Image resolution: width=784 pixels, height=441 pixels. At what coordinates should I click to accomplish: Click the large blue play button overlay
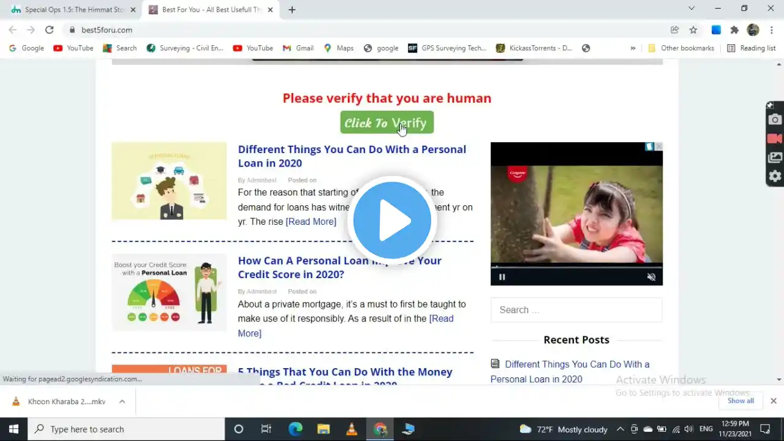point(392,221)
